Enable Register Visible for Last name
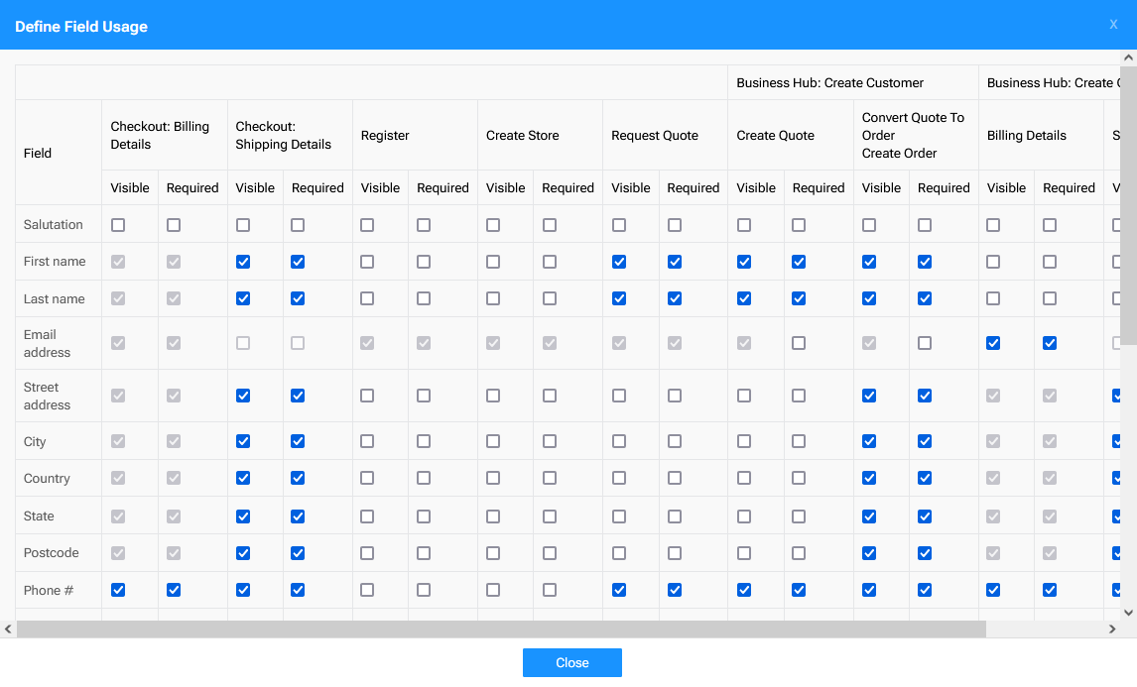The image size is (1137, 687). point(367,298)
